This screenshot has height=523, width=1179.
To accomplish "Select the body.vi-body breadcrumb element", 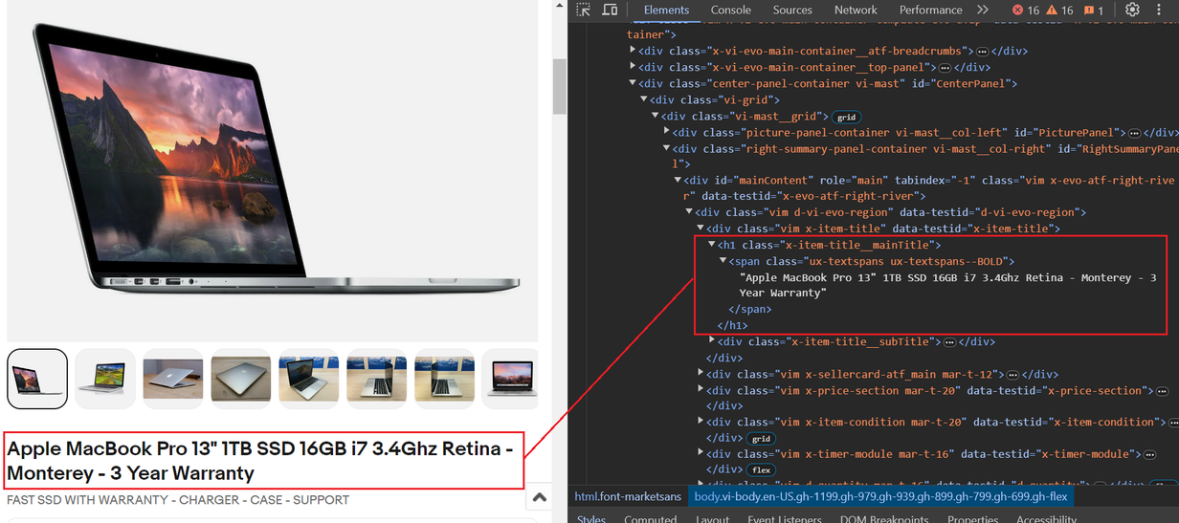I will [879, 496].
